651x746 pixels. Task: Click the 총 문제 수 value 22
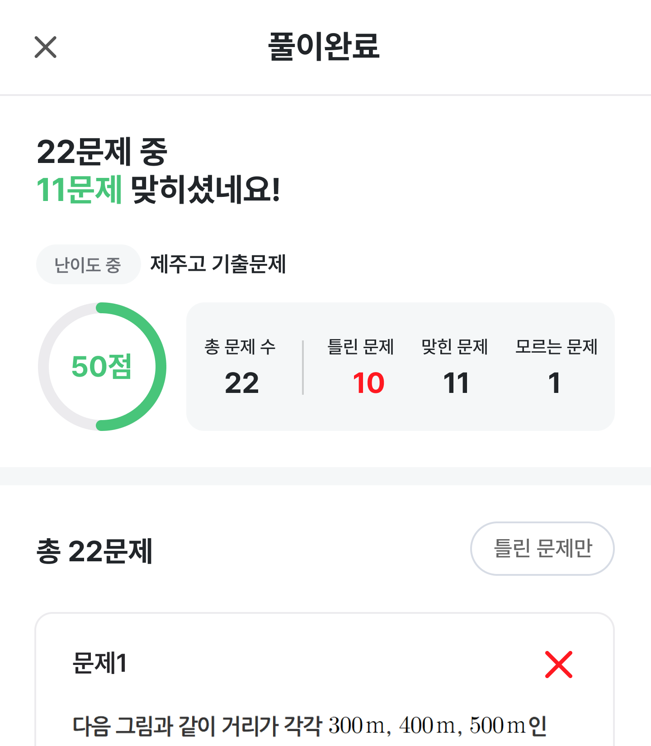(242, 383)
